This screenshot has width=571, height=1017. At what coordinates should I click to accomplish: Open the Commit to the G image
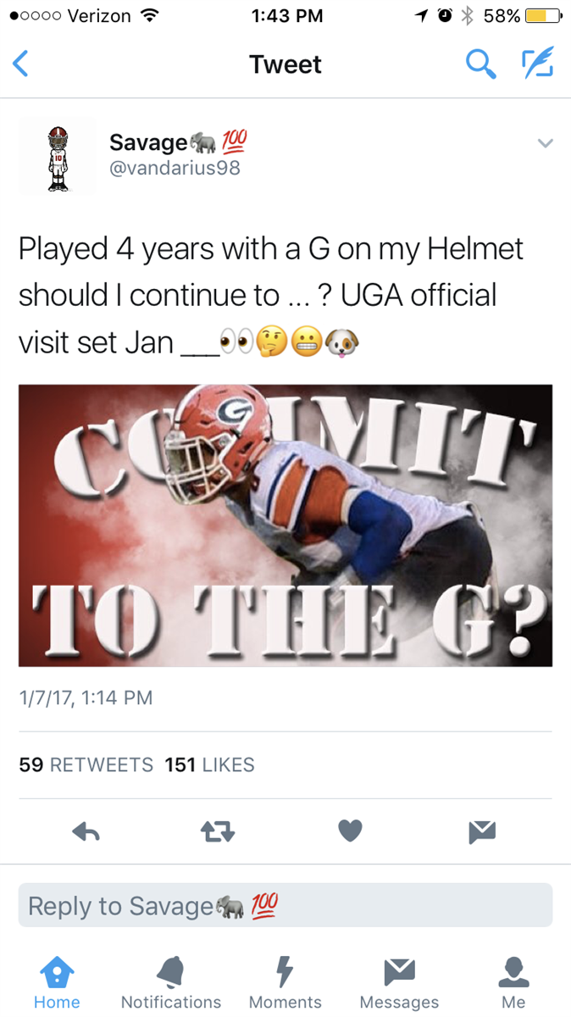pyautogui.click(x=285, y=525)
